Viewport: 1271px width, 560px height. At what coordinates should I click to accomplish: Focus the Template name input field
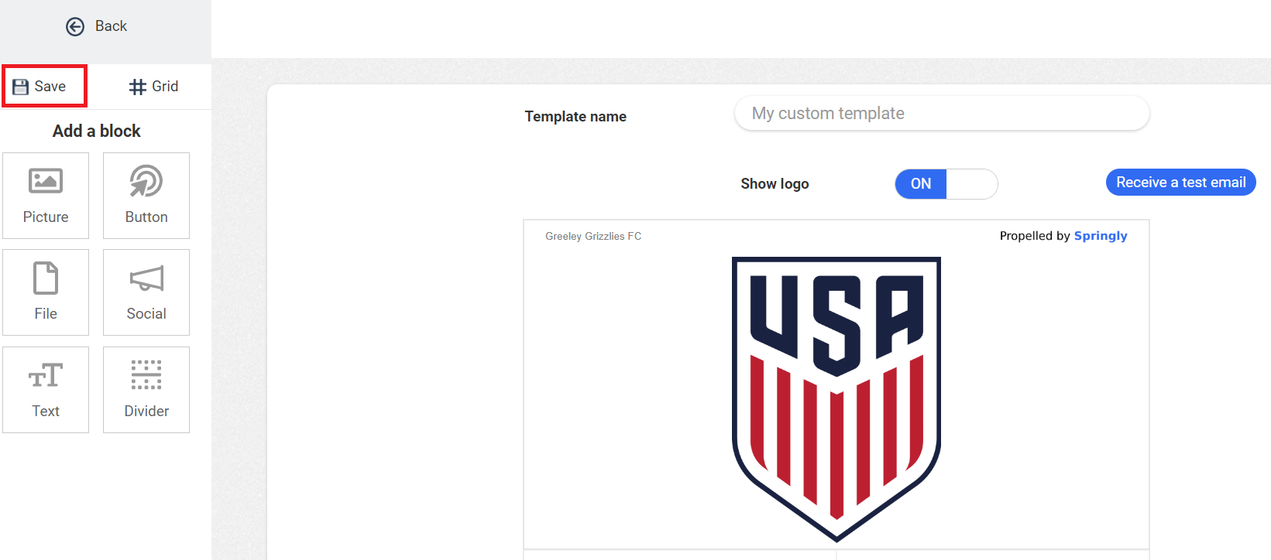(941, 114)
